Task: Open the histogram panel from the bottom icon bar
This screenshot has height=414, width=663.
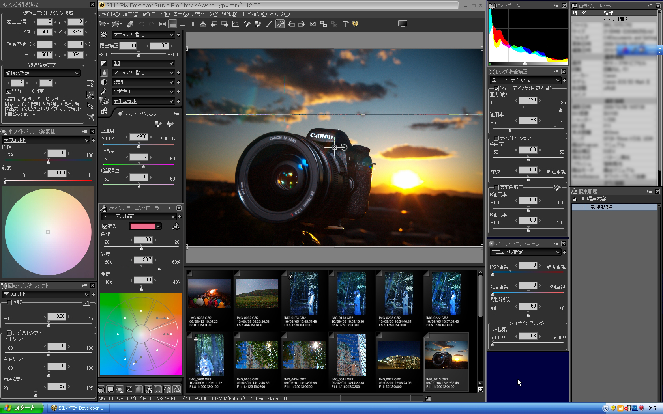Action: pyautogui.click(x=101, y=390)
